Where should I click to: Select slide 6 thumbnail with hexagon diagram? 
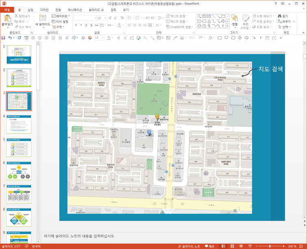click(19, 171)
